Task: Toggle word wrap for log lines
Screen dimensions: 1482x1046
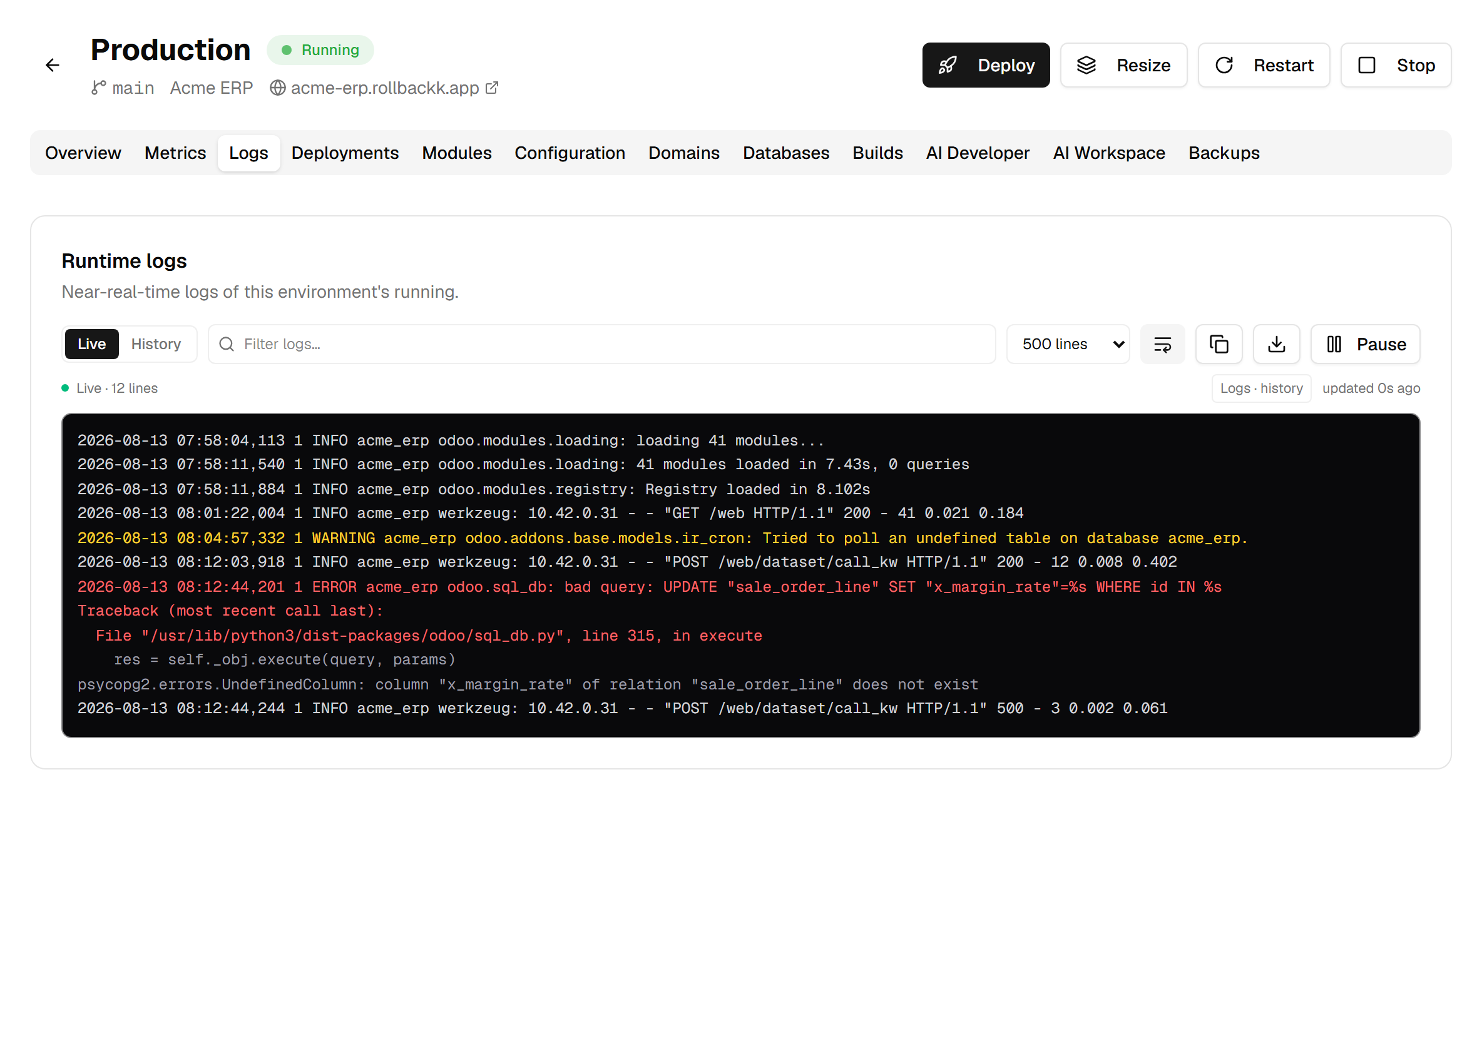Action: [x=1162, y=344]
